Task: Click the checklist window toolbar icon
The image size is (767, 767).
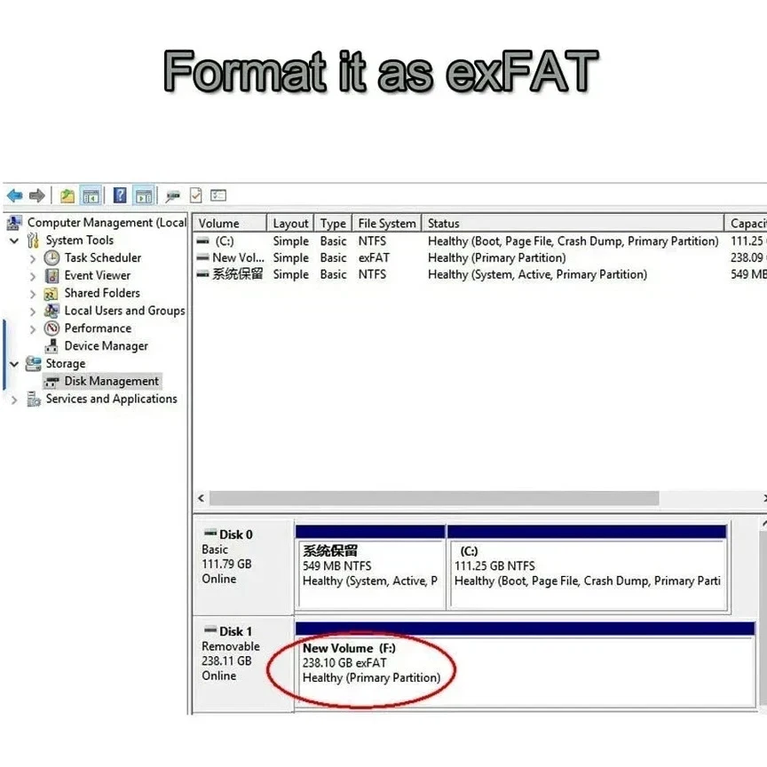Action: pos(218,195)
